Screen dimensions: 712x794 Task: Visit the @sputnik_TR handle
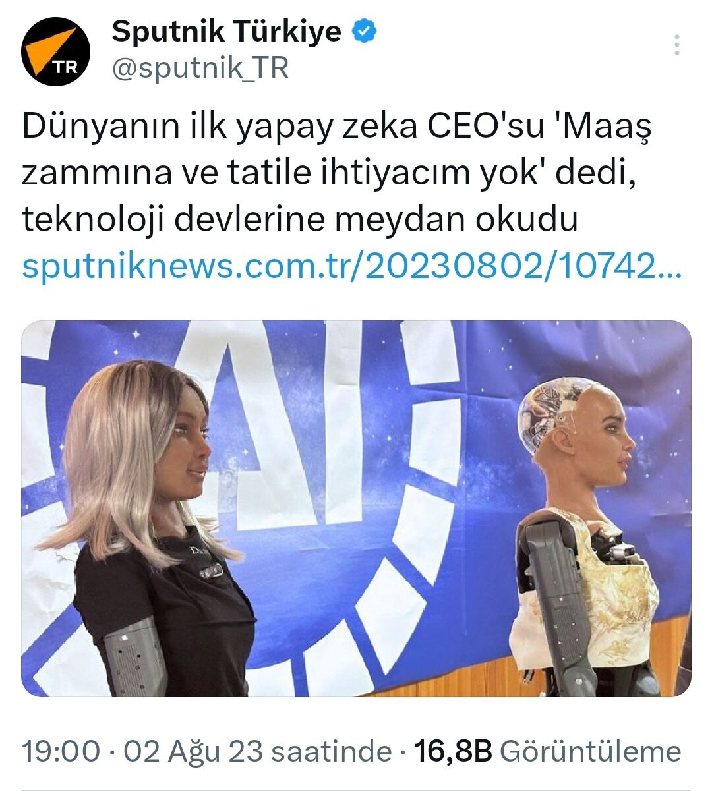(200, 68)
